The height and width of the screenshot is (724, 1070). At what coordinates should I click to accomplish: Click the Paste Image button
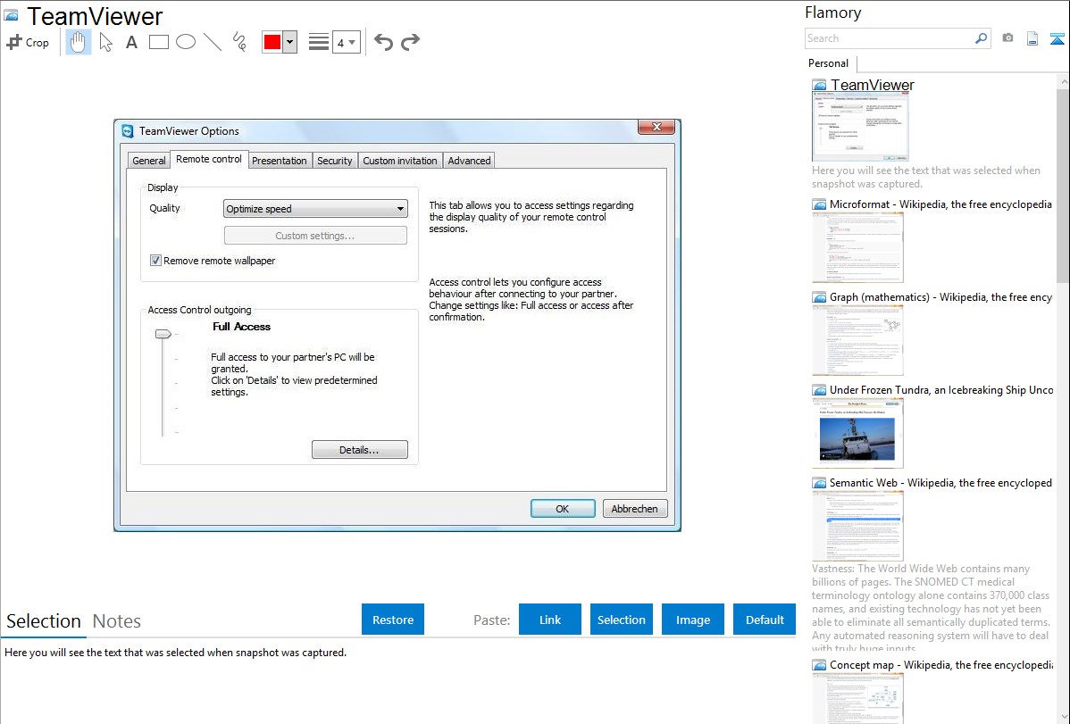[692, 620]
